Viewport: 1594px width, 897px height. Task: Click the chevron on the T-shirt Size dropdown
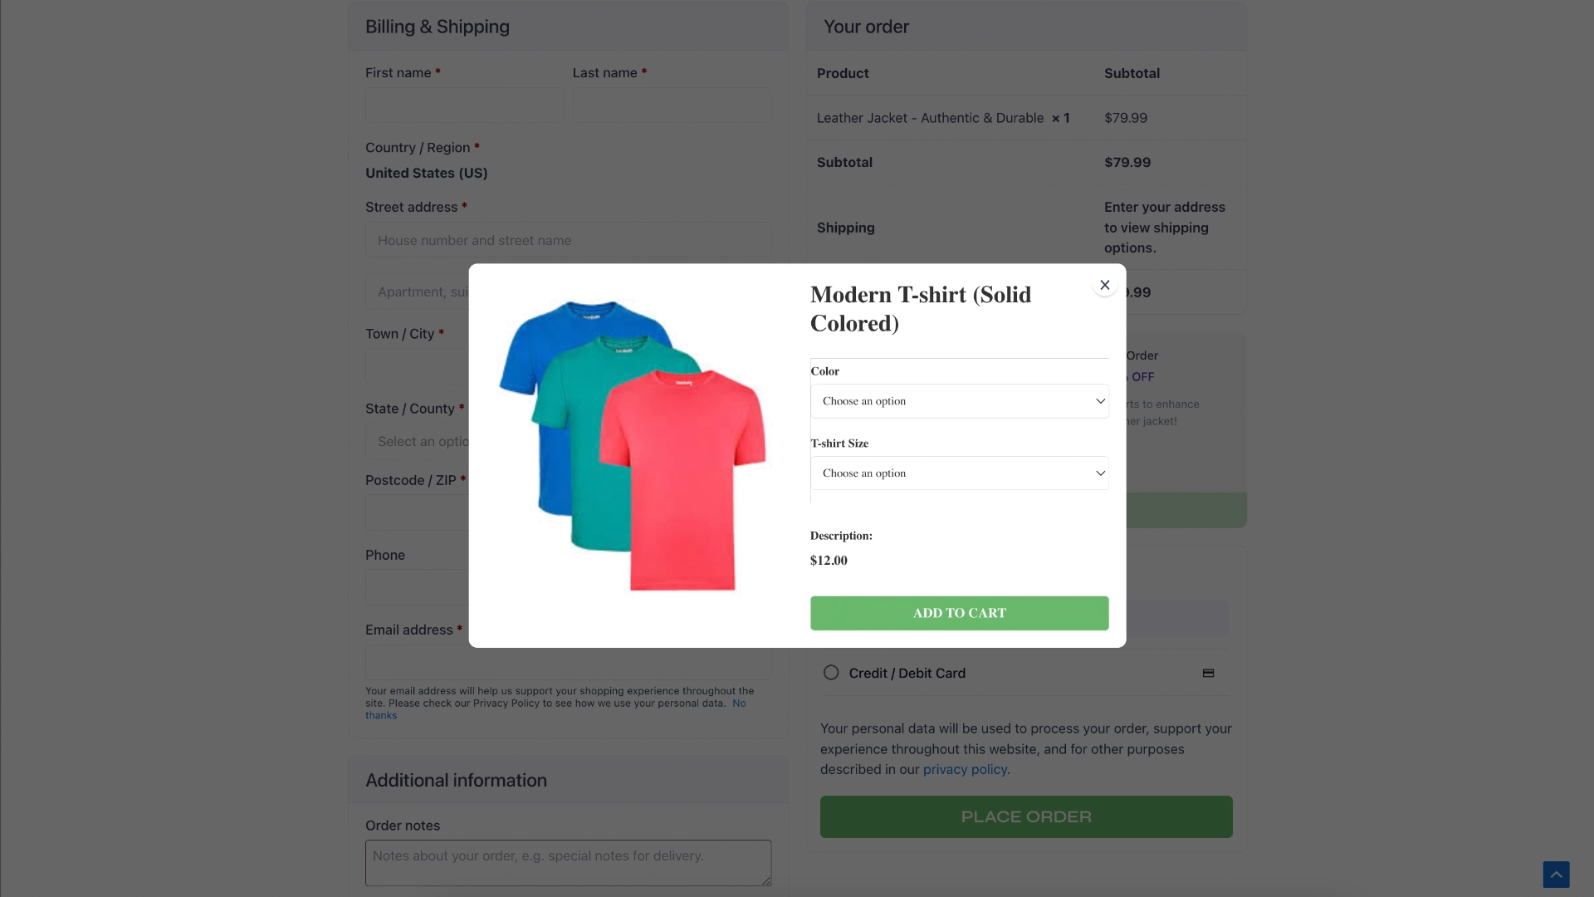click(x=1100, y=473)
